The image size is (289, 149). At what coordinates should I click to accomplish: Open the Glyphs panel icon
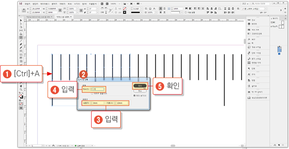(x=249, y=86)
